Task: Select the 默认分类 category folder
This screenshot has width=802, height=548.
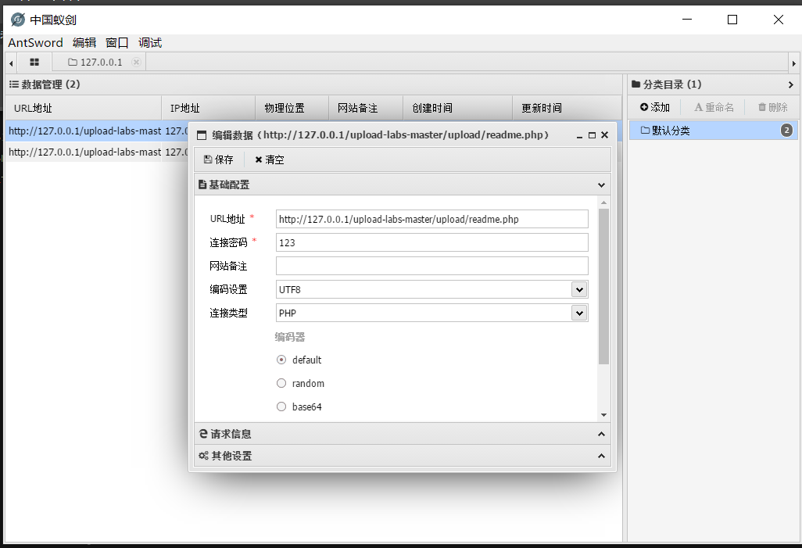Action: point(712,131)
